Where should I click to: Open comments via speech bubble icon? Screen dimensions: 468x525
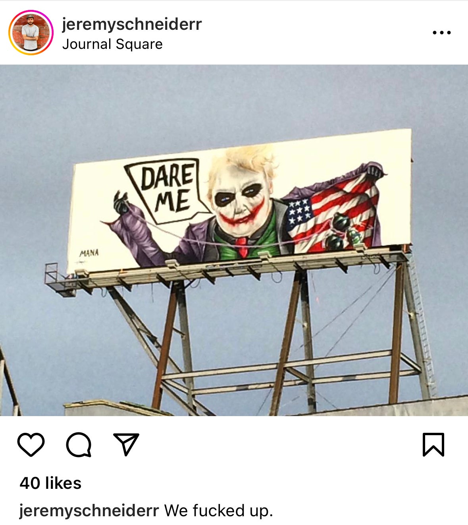tap(79, 444)
